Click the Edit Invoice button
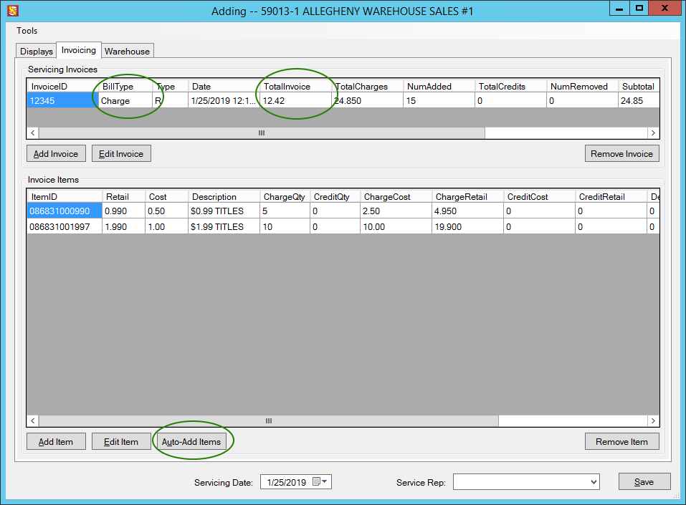686x505 pixels. coord(121,153)
